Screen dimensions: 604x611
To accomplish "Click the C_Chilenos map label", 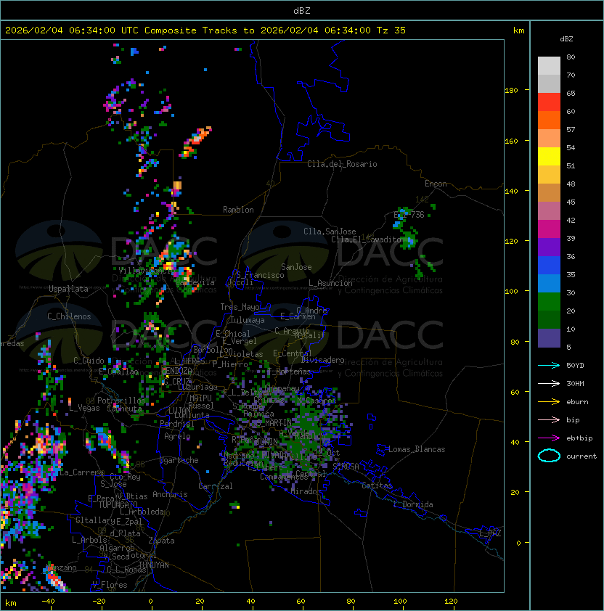I will click(x=69, y=316).
